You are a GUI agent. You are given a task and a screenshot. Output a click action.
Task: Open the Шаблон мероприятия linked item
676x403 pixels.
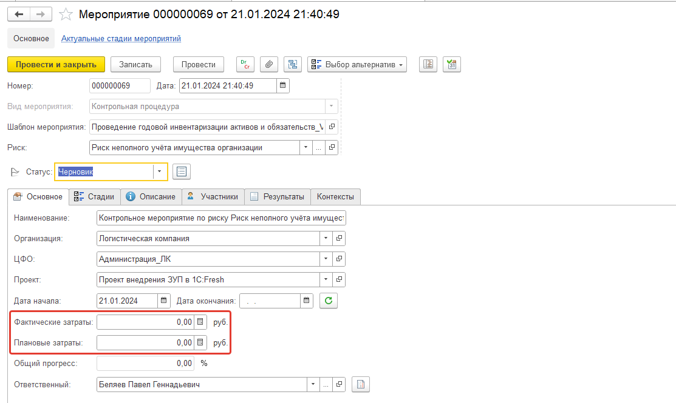click(x=332, y=127)
